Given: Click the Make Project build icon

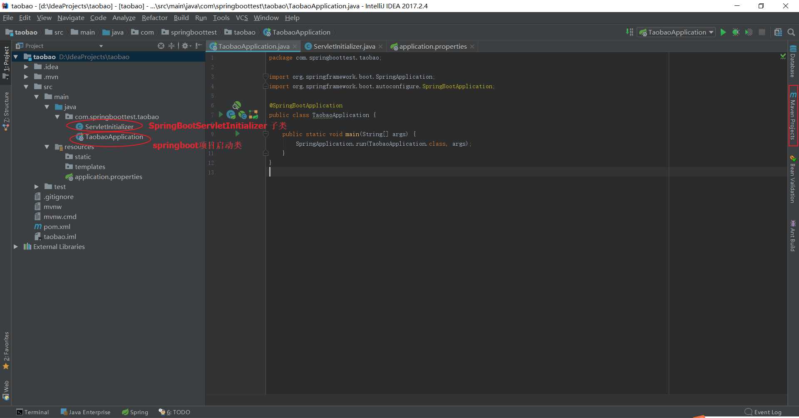Looking at the screenshot, I should (630, 32).
